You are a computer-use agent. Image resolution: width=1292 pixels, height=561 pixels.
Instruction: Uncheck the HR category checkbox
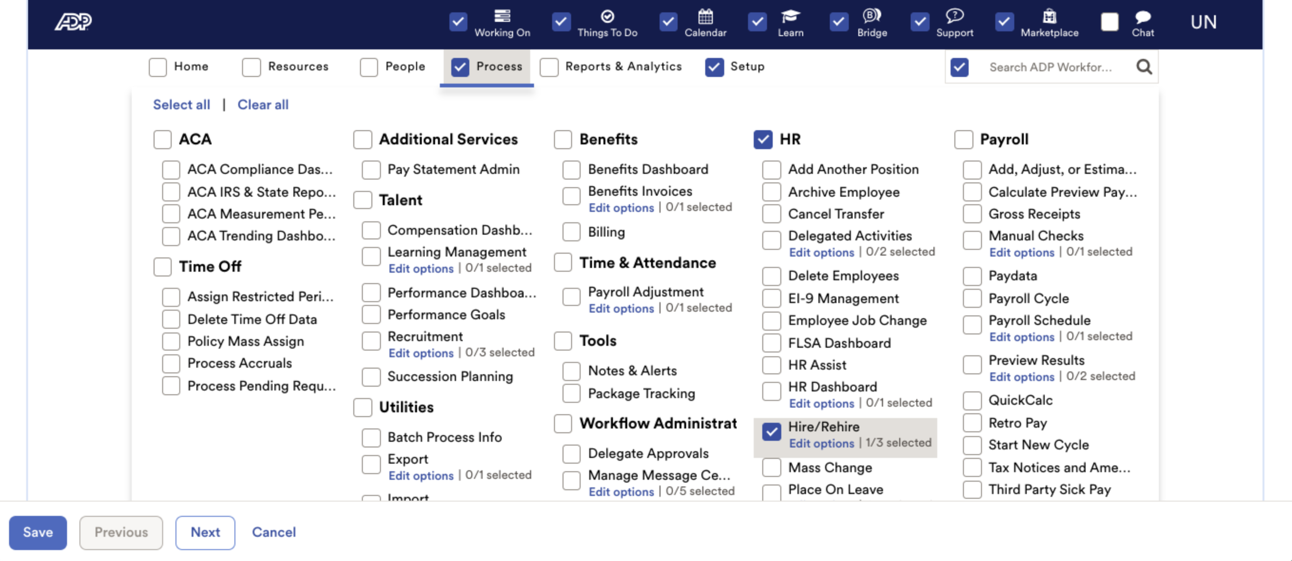coord(763,139)
